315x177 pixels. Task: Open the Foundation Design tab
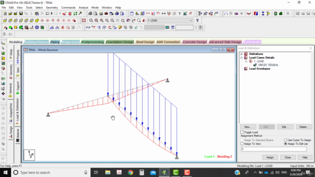[120, 42]
